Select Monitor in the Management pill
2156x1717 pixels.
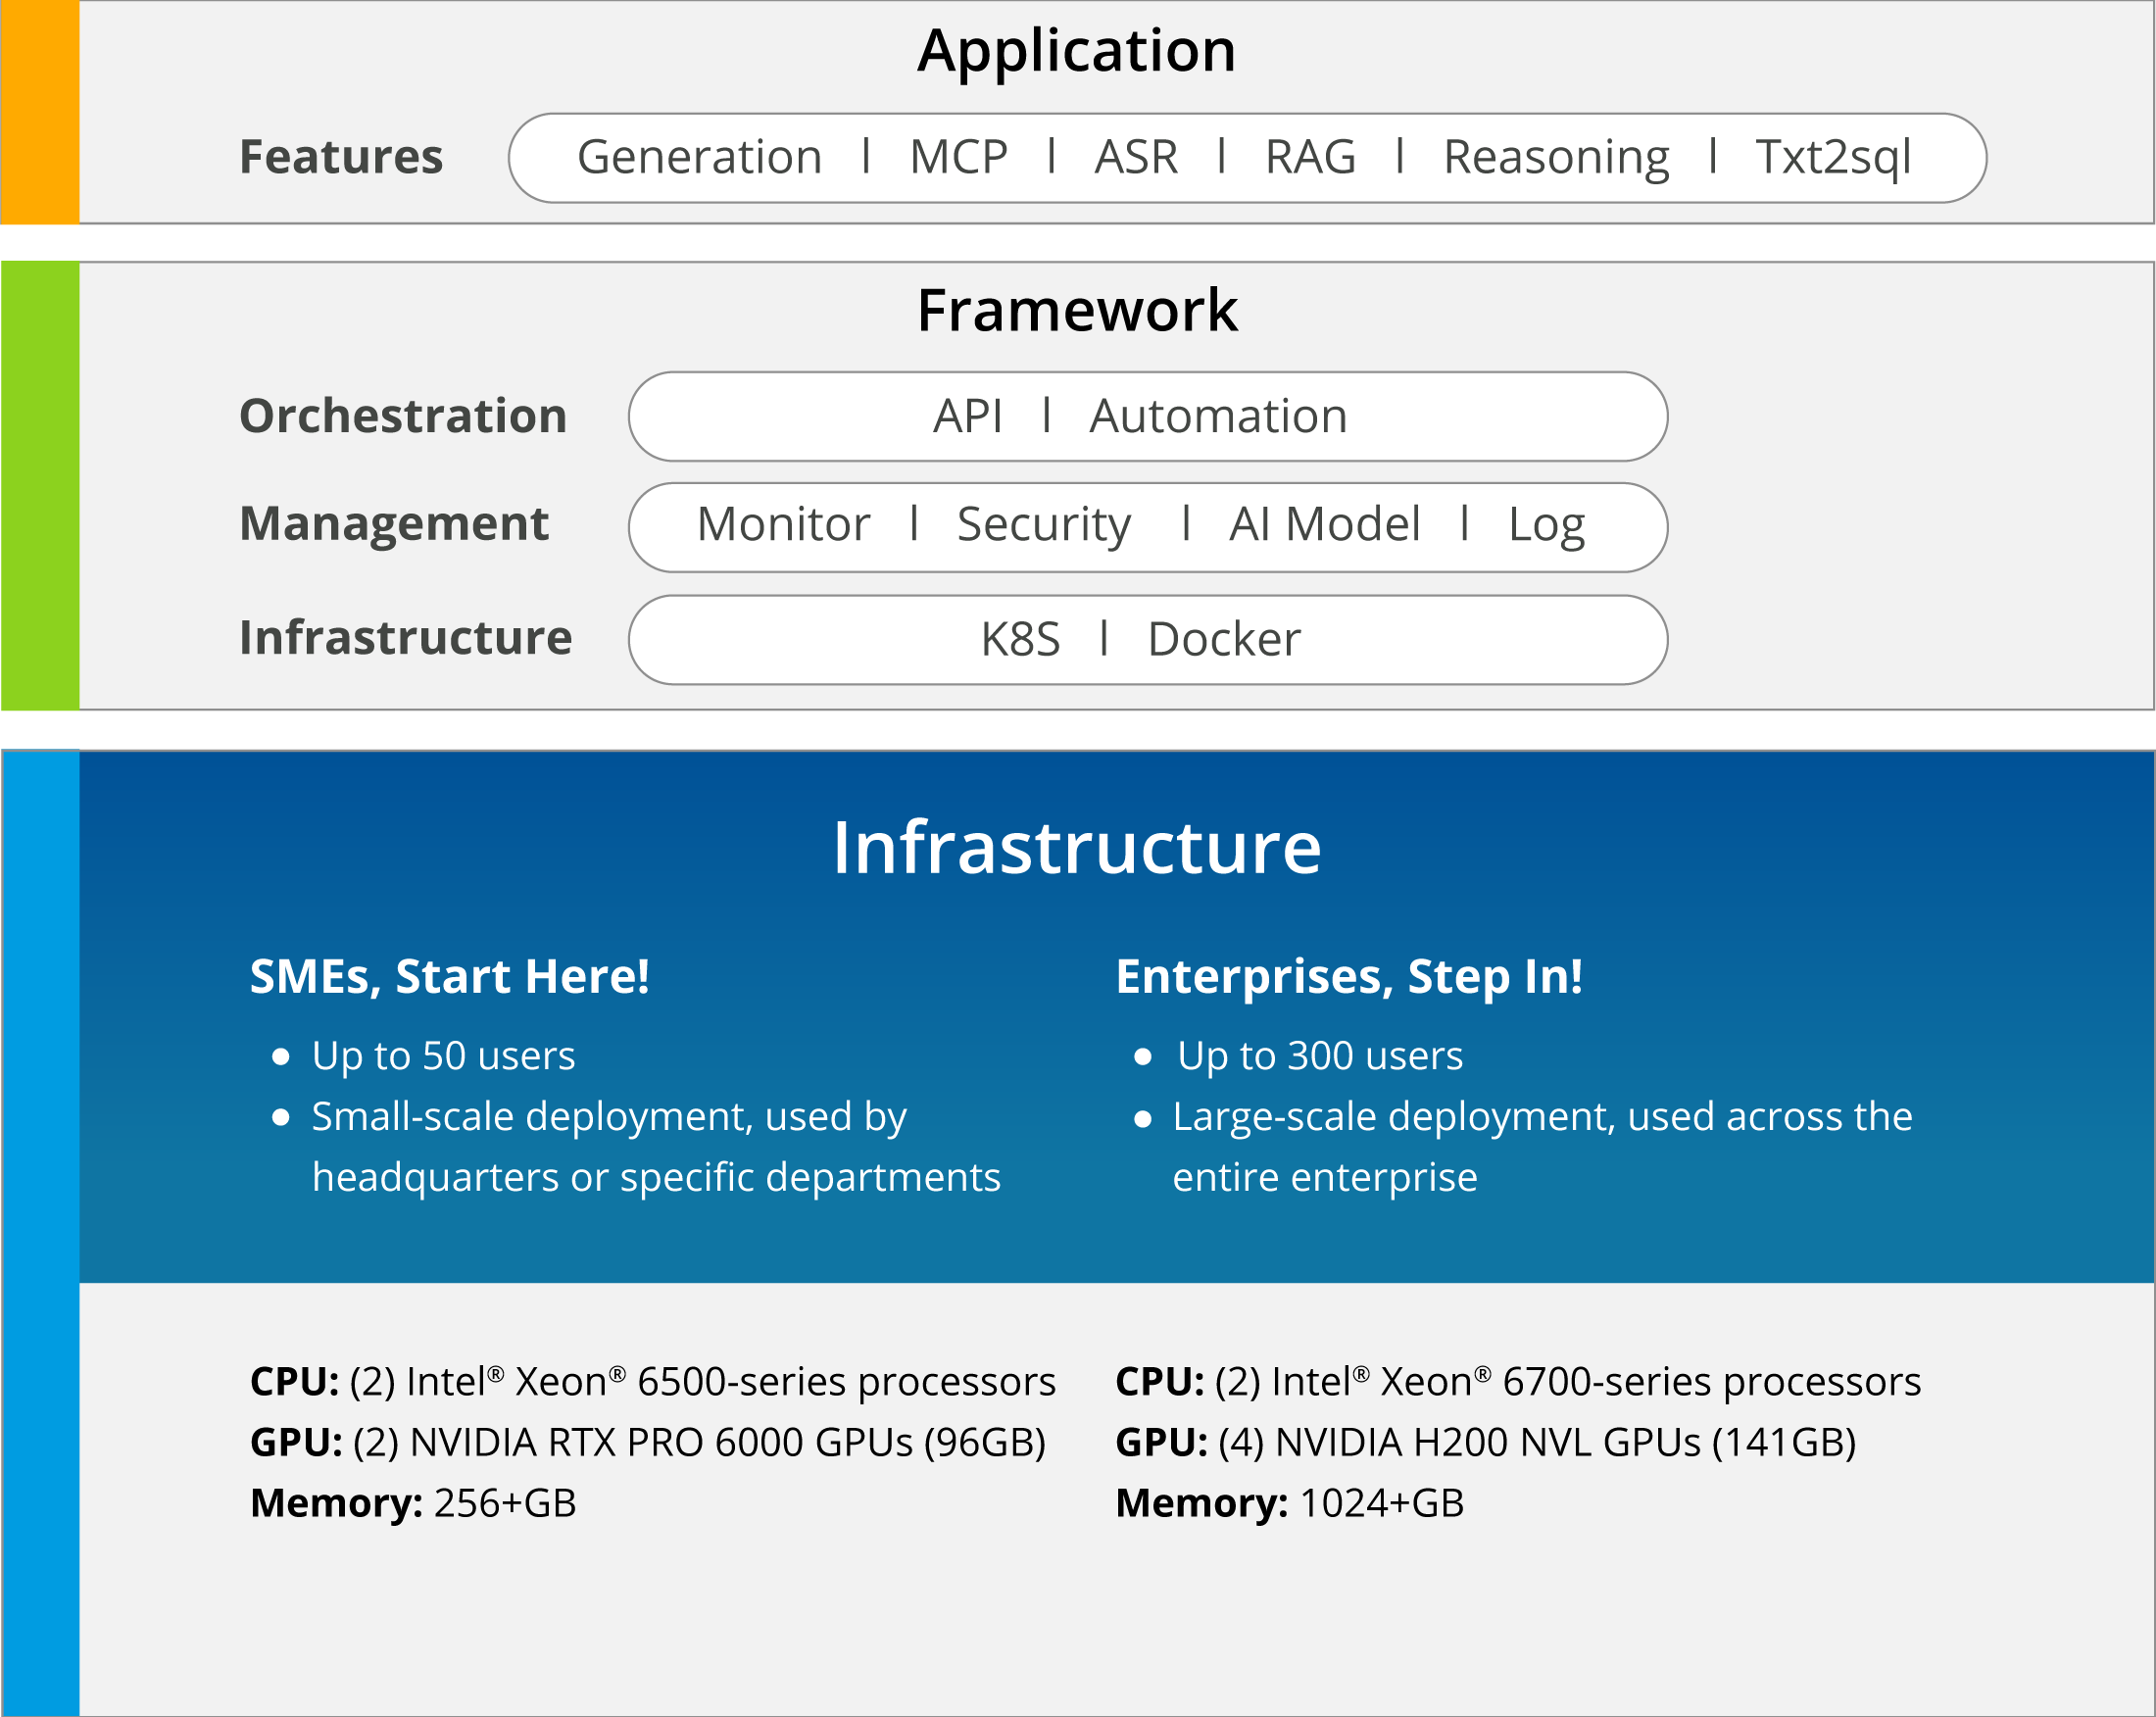[783, 524]
